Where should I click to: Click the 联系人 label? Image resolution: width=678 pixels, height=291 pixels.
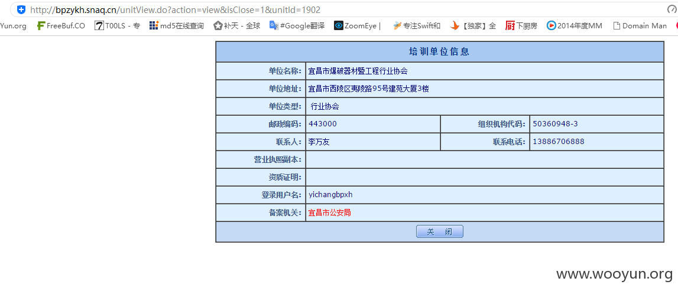(x=289, y=142)
